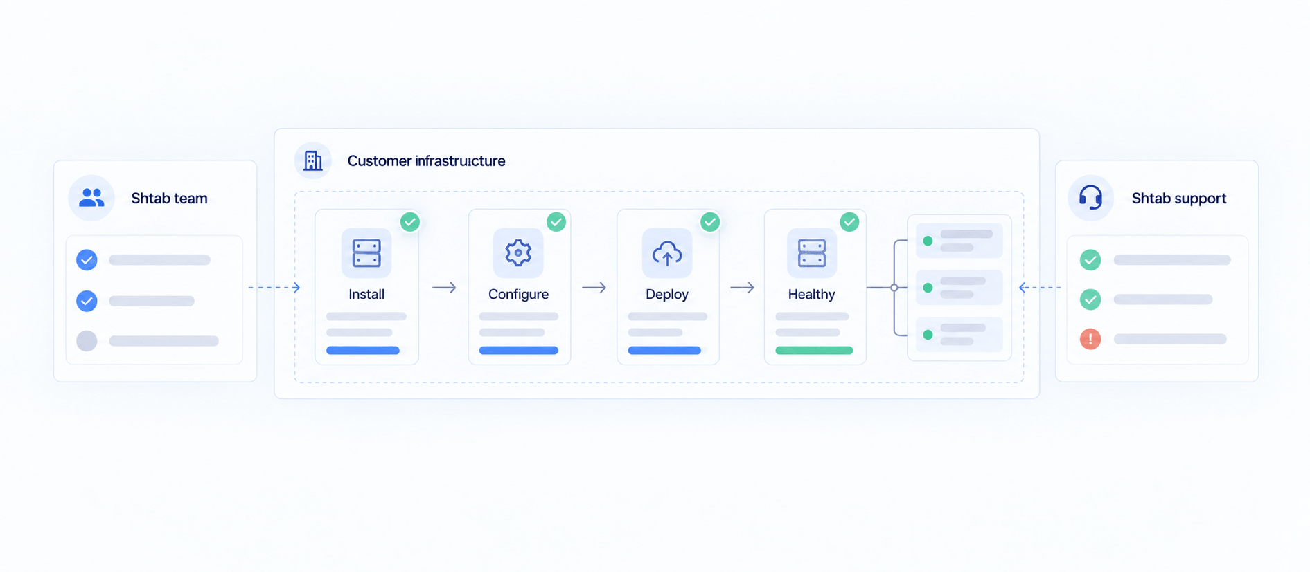This screenshot has height=572, width=1310.
Task: Select the Deploy cloud upload icon
Action: coord(667,254)
